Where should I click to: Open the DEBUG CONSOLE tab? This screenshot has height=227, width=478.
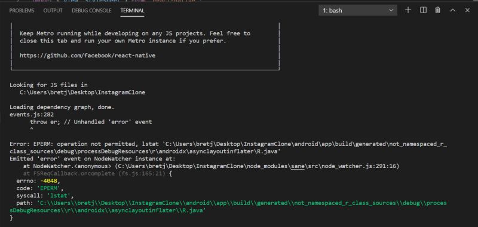(91, 11)
